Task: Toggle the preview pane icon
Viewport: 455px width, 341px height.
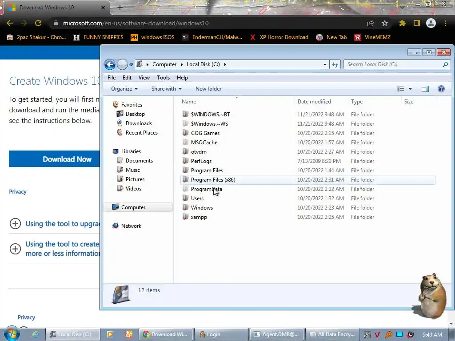Action: (425, 89)
